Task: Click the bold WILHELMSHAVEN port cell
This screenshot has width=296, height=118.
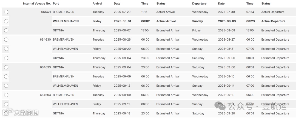Action: coord(65,21)
